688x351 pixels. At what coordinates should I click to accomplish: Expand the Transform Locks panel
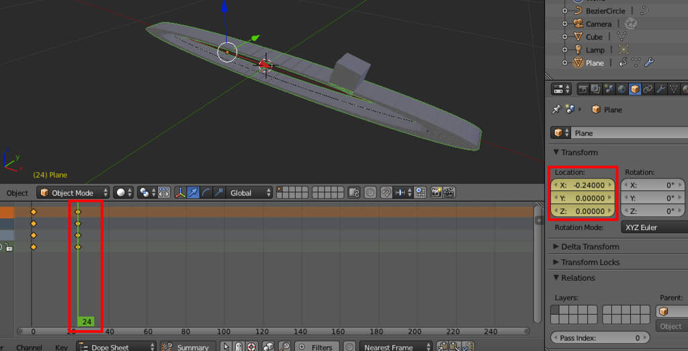(x=586, y=262)
